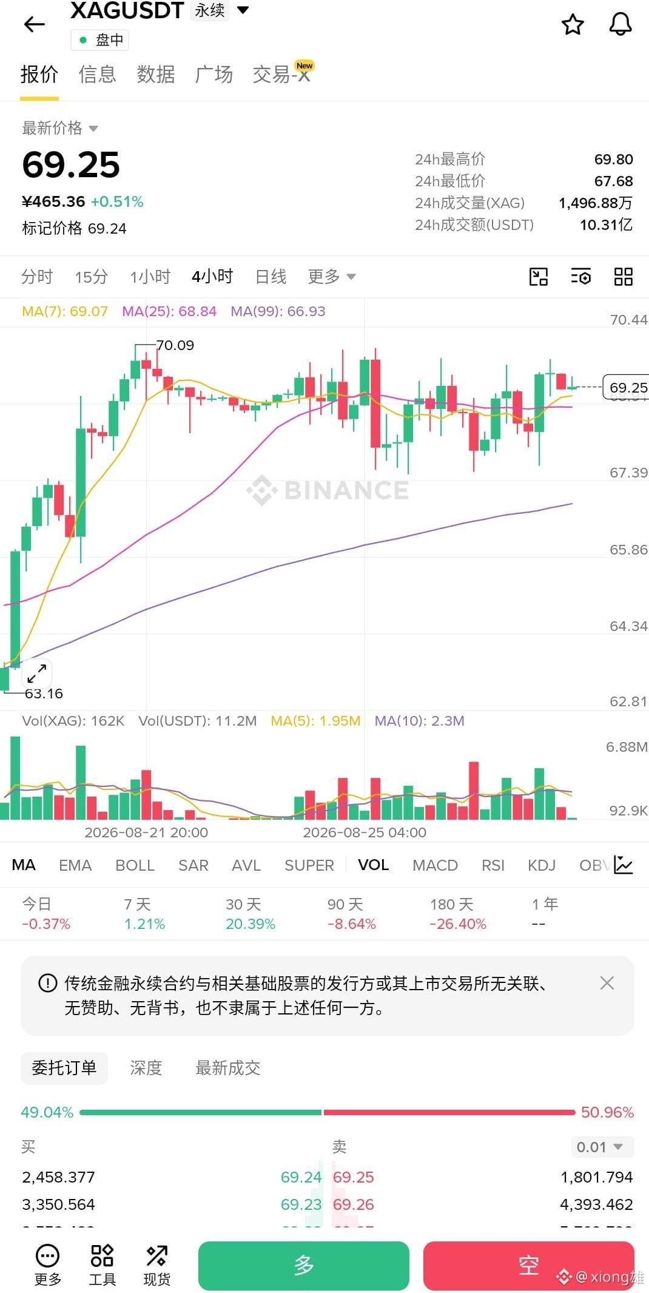Tap MA(99): 66.93 legend label
649x1293 pixels.
pyautogui.click(x=278, y=311)
